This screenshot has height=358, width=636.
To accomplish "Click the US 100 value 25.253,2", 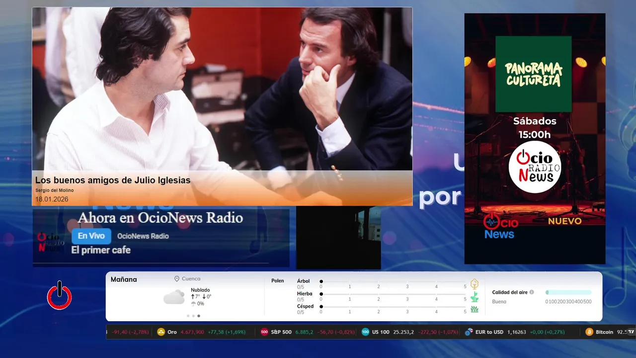I will click(x=403, y=332).
